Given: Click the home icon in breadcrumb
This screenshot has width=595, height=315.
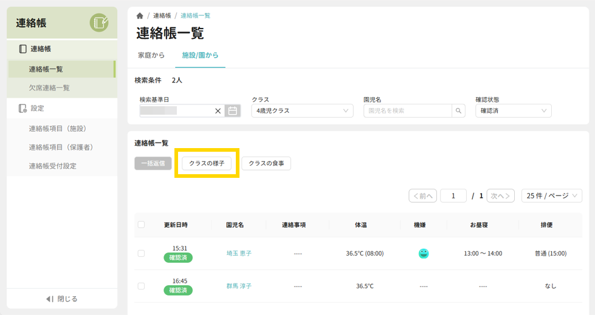Looking at the screenshot, I should click(140, 16).
